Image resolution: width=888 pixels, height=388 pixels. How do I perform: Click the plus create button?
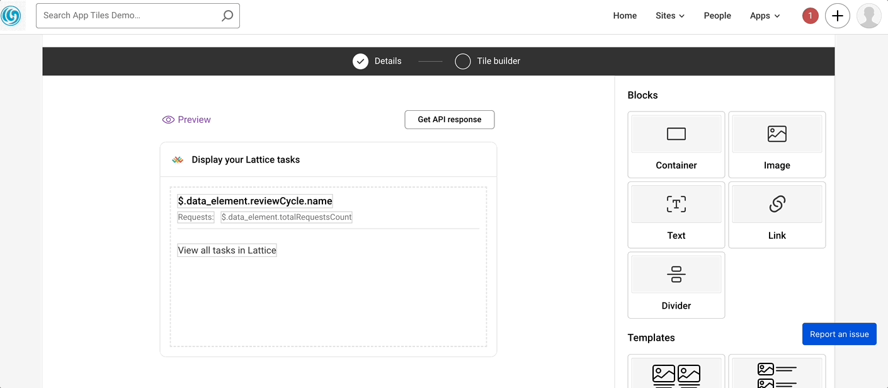click(x=838, y=16)
